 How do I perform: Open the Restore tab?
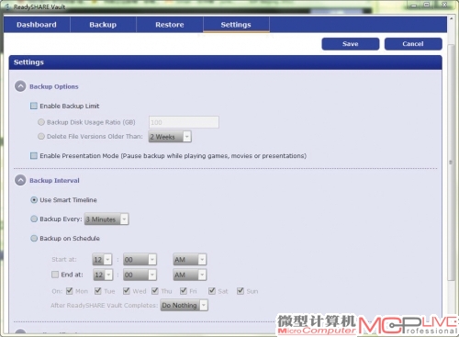pos(170,25)
